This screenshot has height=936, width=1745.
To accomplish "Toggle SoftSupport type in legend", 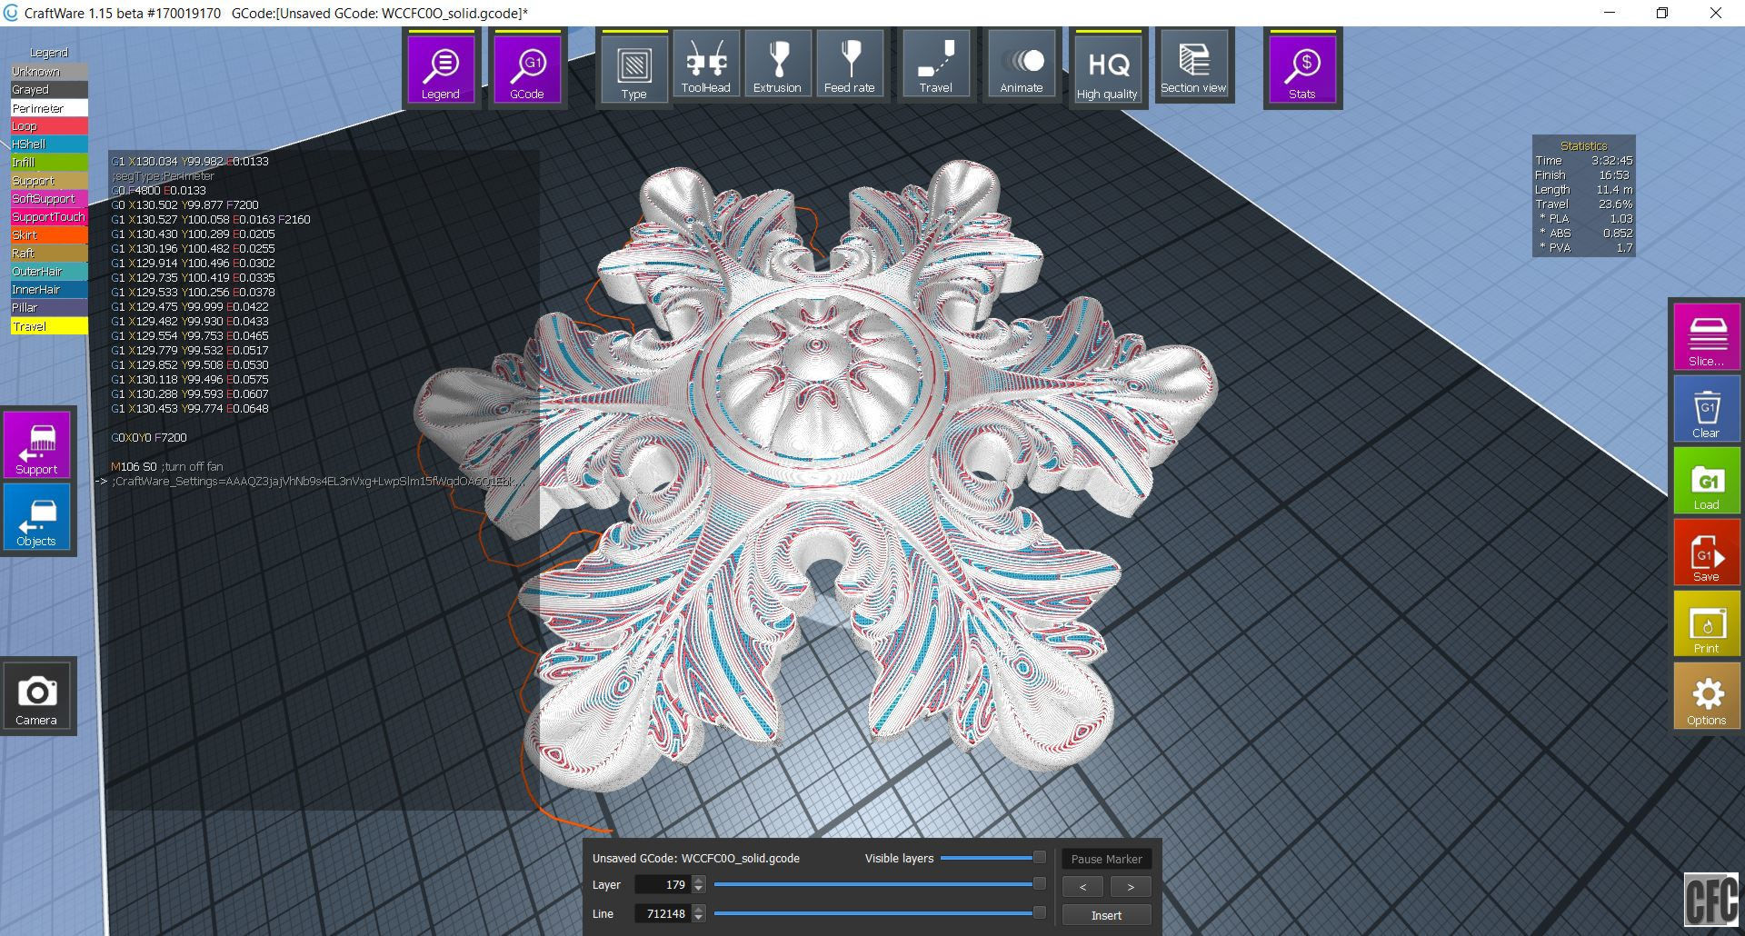I will click(49, 199).
